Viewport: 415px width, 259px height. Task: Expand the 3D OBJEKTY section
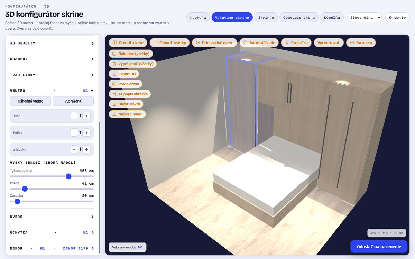[x=52, y=43]
